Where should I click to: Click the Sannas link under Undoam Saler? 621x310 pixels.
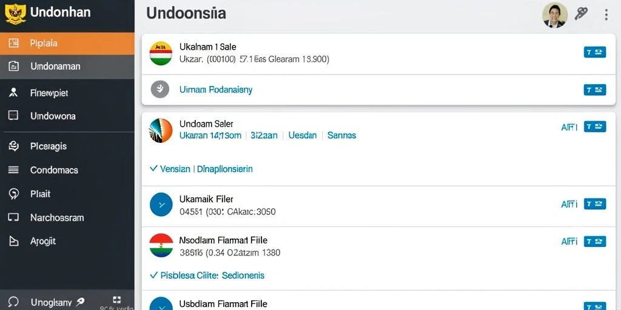tap(341, 135)
